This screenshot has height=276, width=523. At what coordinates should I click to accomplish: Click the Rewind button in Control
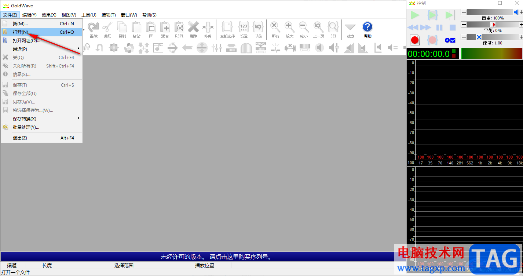(413, 28)
